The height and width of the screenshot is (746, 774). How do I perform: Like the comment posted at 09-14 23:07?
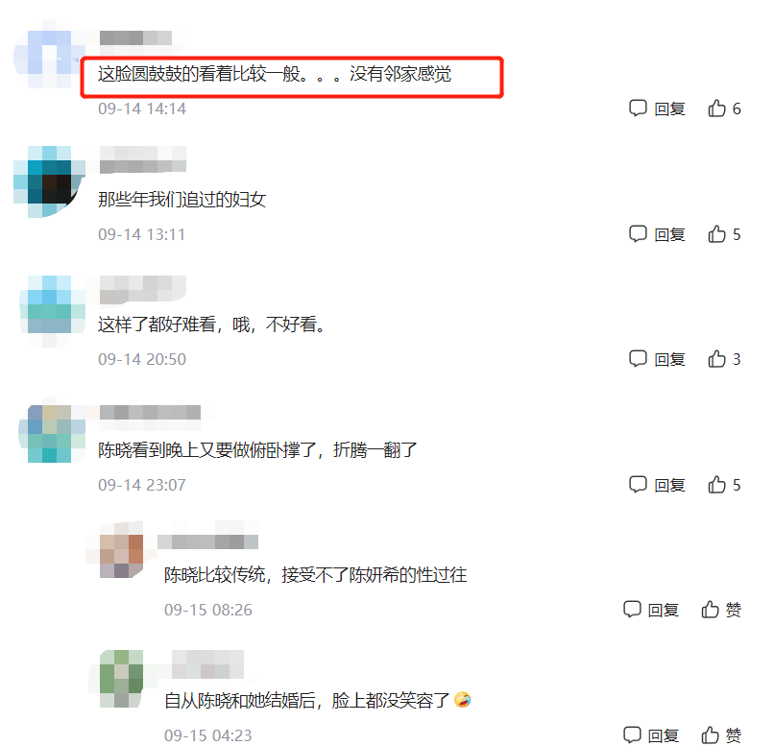pos(724,485)
